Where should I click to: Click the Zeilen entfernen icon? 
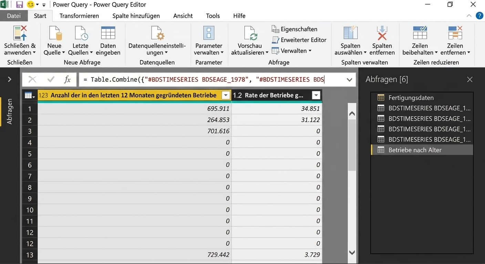[455, 33]
